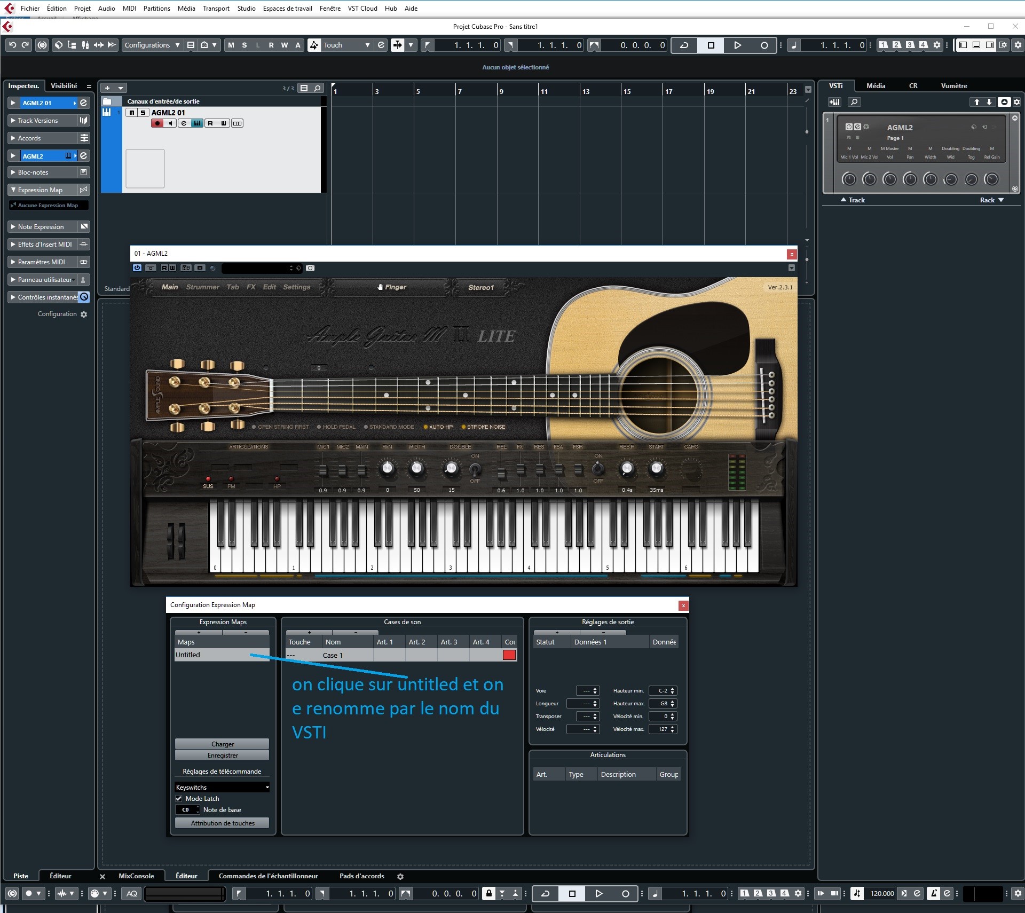Open the Studio menu

click(x=246, y=8)
